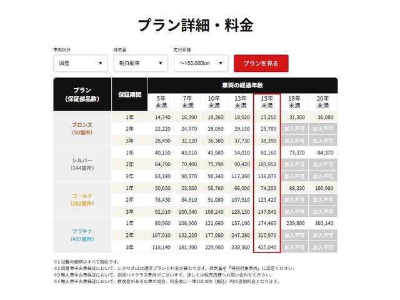The image size is (400, 300).
Task: Click the 61,160 price cell
Action: (267, 152)
